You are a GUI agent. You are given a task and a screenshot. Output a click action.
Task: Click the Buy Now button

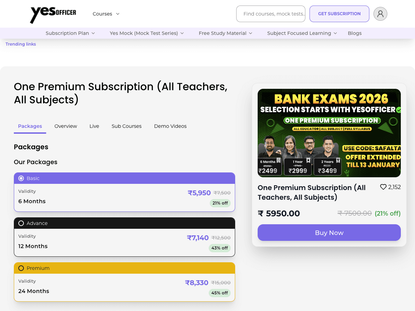pos(329,233)
